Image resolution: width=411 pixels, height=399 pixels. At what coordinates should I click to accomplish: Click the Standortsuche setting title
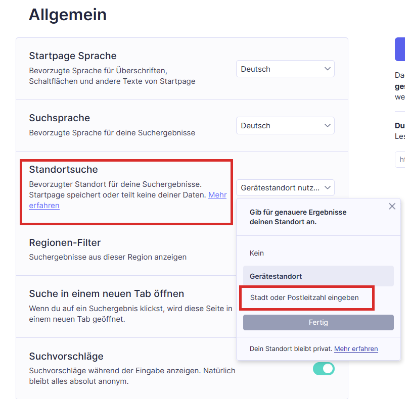(x=63, y=169)
